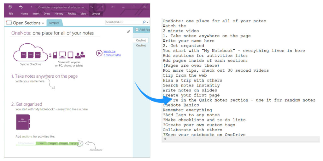Click 'Plan a trip with others' line

[192, 80]
